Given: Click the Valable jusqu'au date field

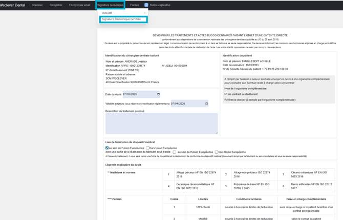Looking at the screenshot, I should (x=186, y=104).
